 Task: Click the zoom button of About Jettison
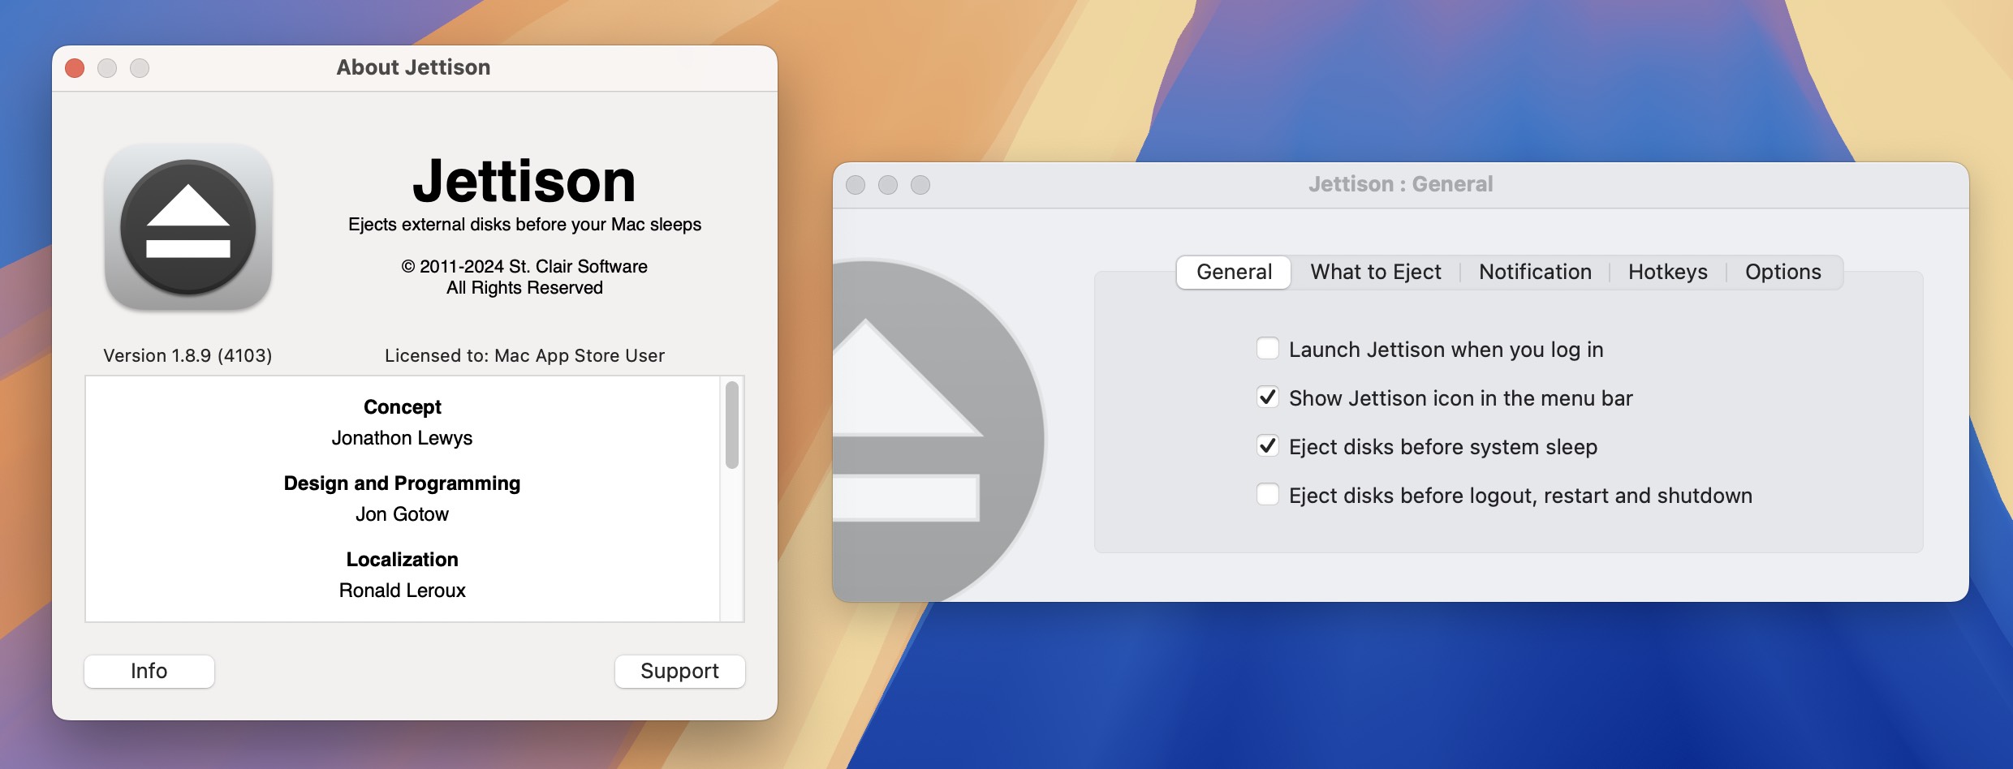pyautogui.click(x=140, y=68)
